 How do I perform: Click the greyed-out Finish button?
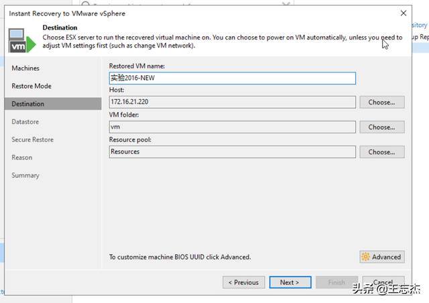pyautogui.click(x=336, y=282)
